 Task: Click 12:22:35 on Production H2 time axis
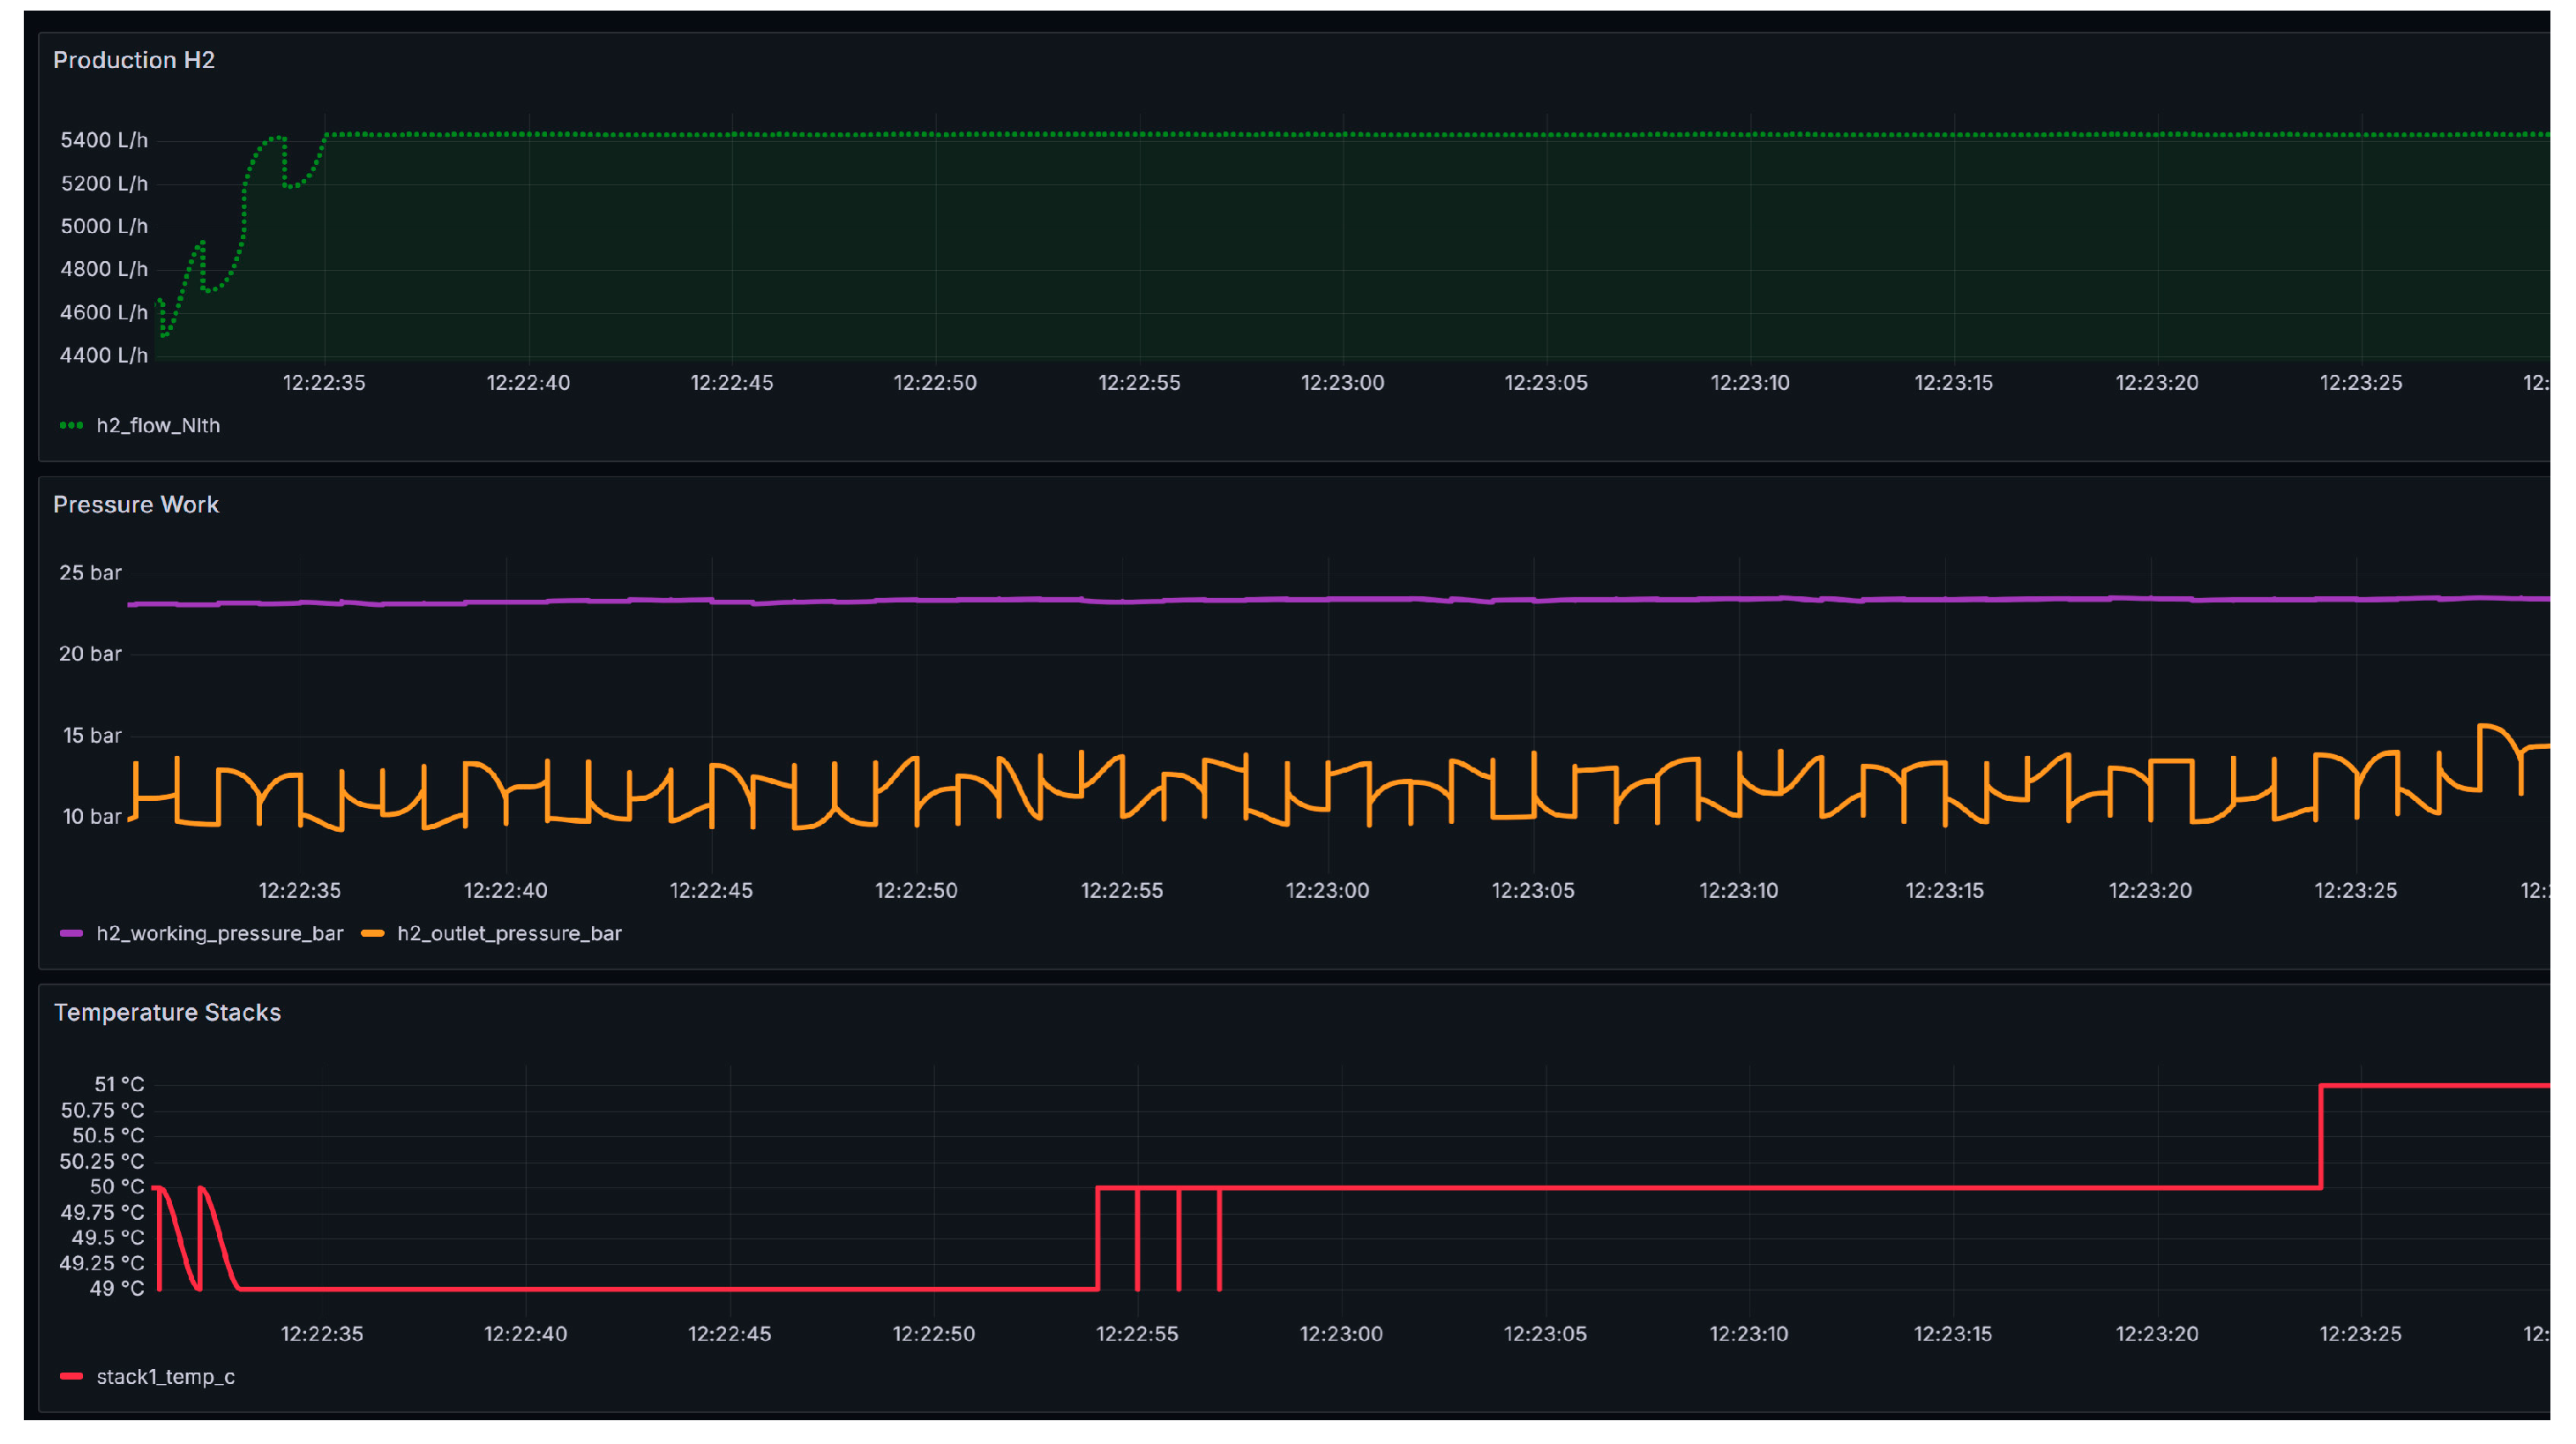324,383
